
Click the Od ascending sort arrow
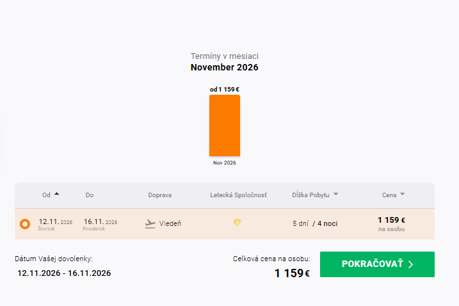click(x=57, y=194)
